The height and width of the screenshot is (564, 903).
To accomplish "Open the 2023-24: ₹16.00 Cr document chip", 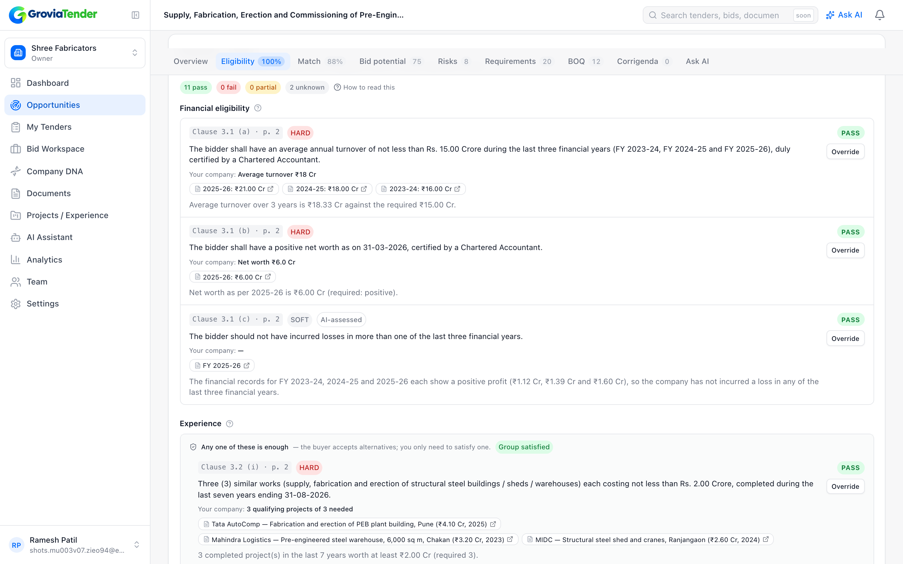I will pyautogui.click(x=420, y=189).
